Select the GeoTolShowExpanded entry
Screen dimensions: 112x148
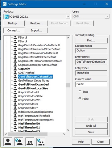pyautogui.click(x=33, y=84)
